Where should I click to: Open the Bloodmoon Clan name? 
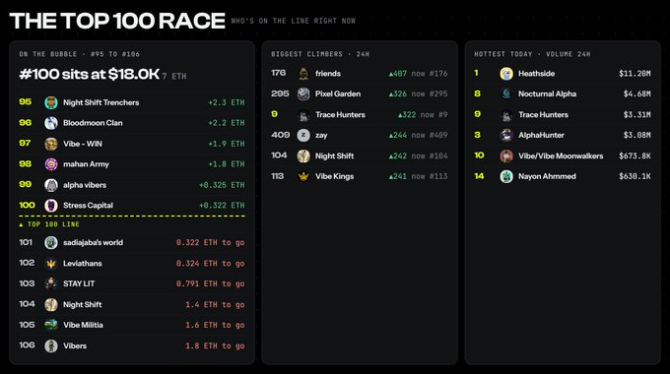[93, 123]
